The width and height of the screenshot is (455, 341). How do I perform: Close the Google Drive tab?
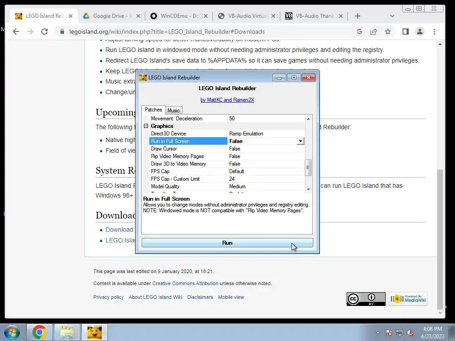click(138, 16)
